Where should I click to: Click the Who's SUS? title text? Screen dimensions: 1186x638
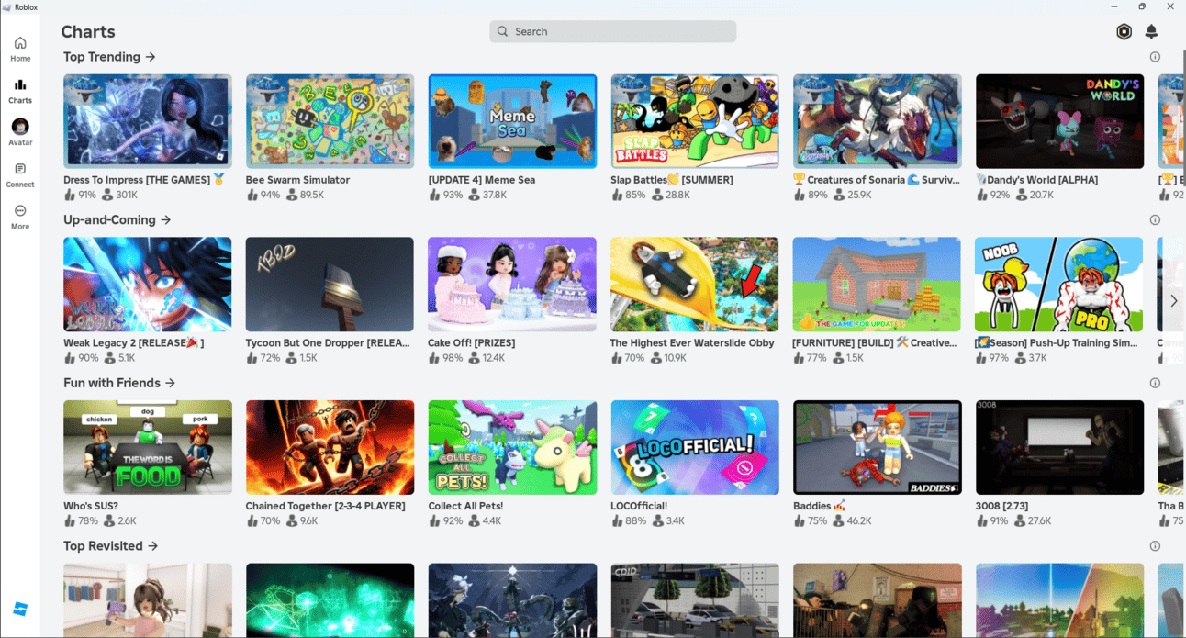[91, 506]
